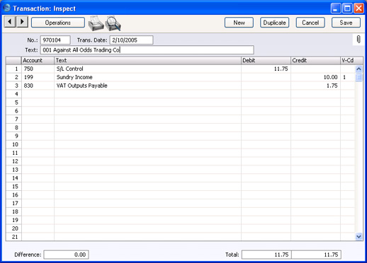Edit the Trans. Date field
367x263 pixels.
point(131,40)
